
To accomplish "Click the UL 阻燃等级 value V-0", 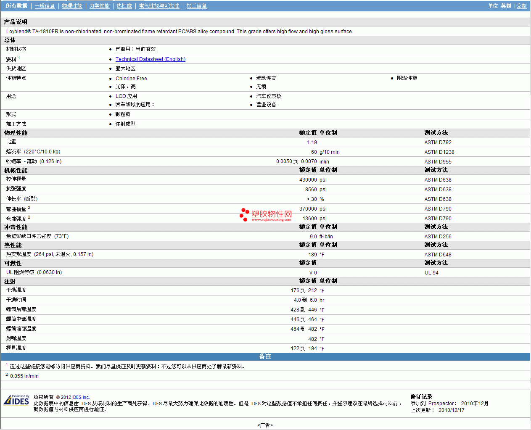I will 313,273.
